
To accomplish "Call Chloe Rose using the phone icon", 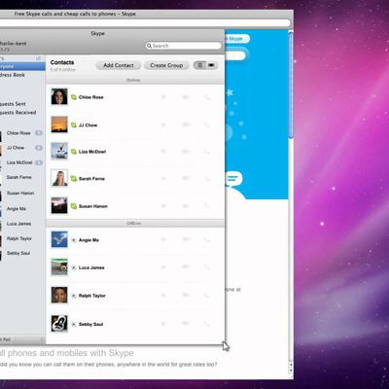I will pos(207,97).
